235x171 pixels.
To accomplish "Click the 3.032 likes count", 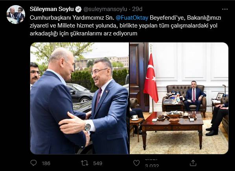I will point(152,166).
